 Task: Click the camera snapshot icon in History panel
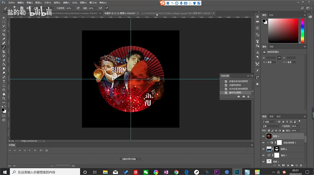[244, 97]
